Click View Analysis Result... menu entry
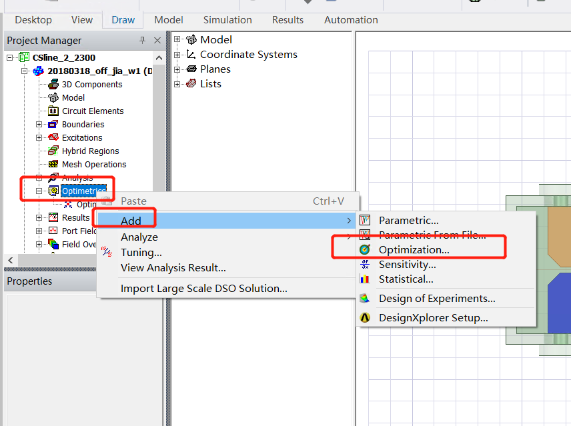Image resolution: width=571 pixels, height=426 pixels. (x=173, y=268)
